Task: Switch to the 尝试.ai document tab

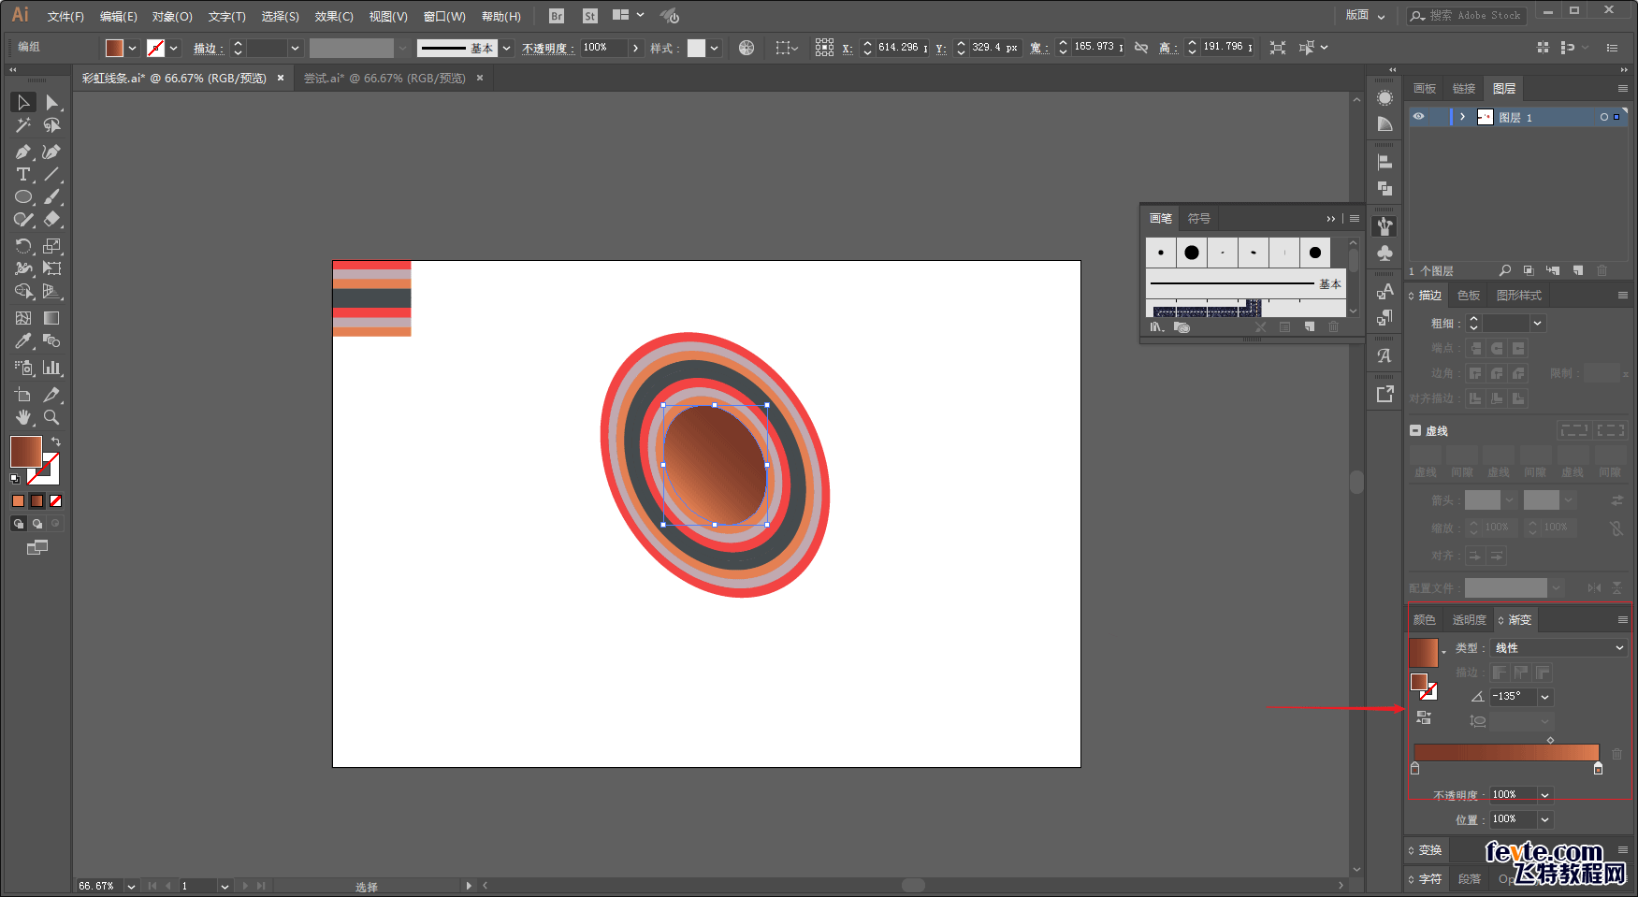Action: point(384,79)
